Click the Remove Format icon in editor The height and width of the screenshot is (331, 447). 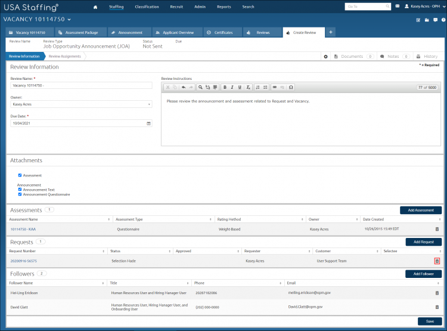[x=248, y=87]
